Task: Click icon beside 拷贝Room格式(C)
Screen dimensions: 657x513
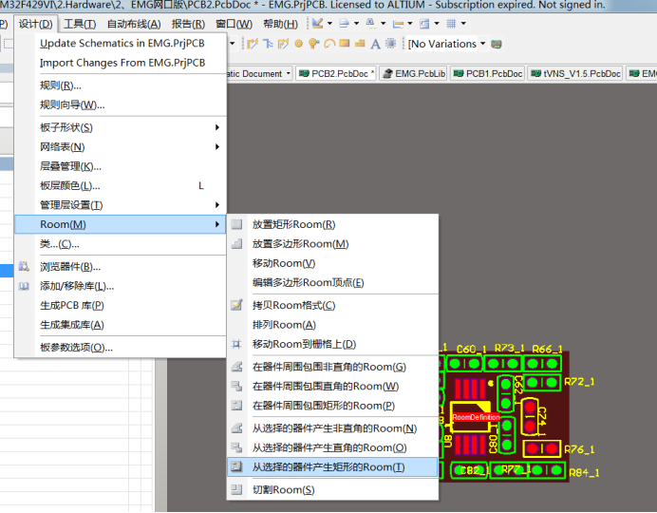Action: (236, 305)
